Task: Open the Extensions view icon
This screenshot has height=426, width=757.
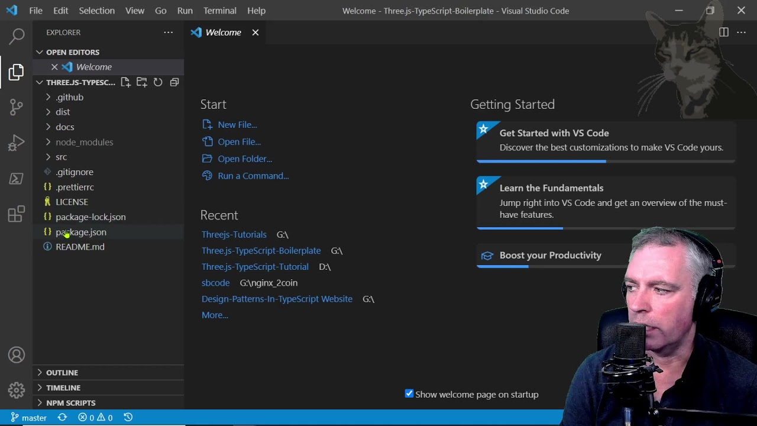Action: [x=17, y=214]
